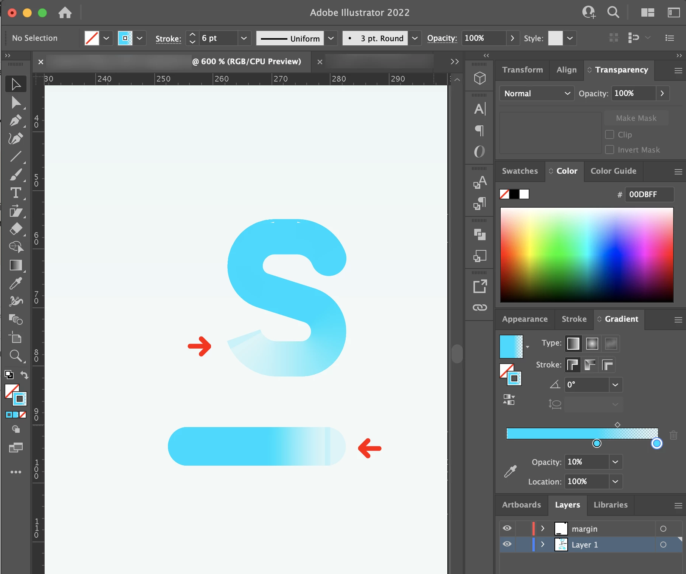
Task: Choose Freeform Gradient type
Action: 611,344
